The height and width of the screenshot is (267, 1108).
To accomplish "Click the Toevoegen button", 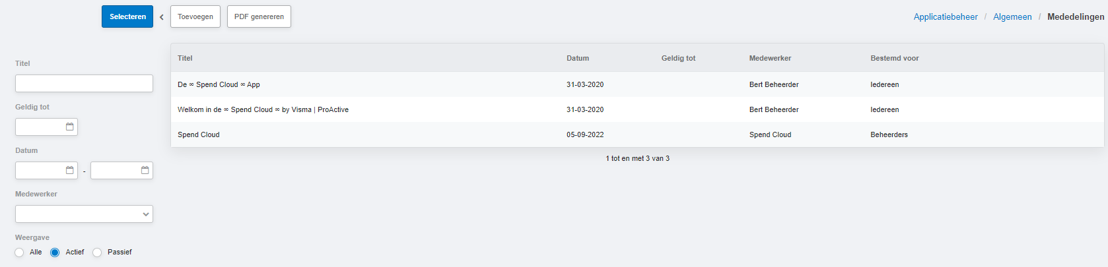I will [x=195, y=16].
